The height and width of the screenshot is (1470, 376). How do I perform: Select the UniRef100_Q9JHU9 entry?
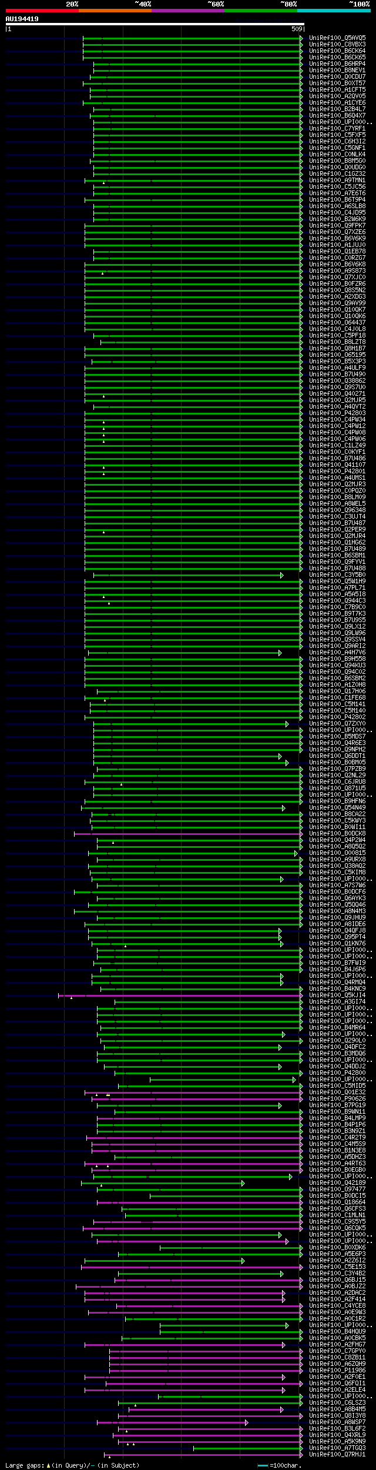[x=337, y=917]
